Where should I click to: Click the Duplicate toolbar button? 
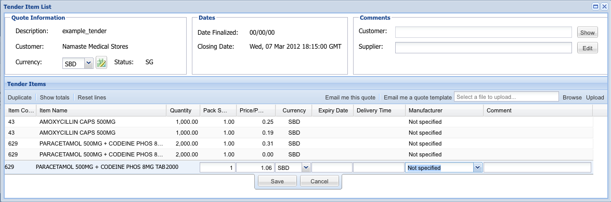pyautogui.click(x=19, y=97)
